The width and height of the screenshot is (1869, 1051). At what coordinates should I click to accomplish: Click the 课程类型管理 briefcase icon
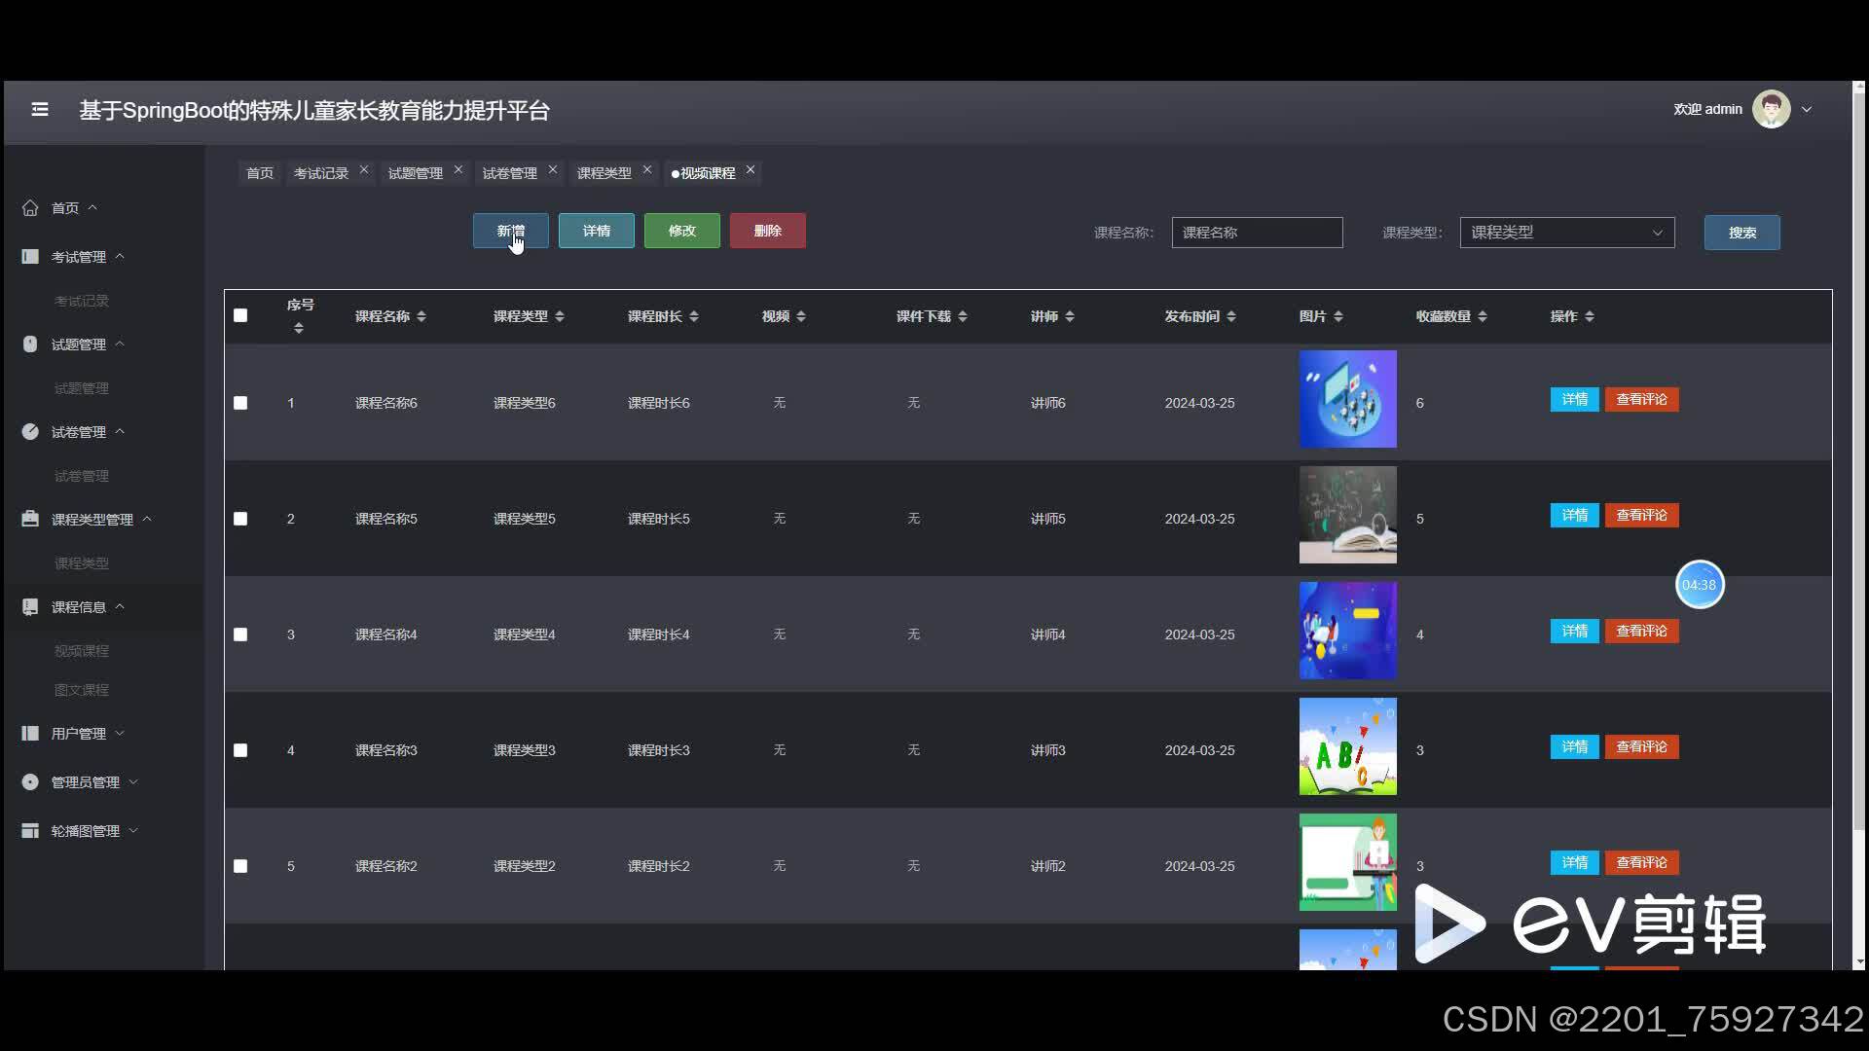click(x=30, y=520)
